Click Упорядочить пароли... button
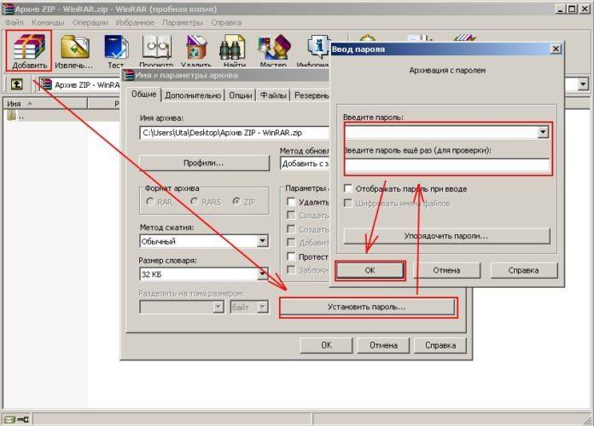594x426 pixels. (x=446, y=236)
